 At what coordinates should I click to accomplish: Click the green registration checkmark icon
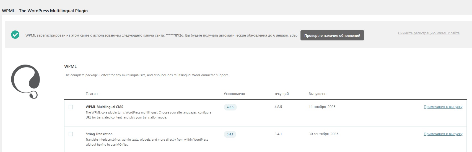coord(15,35)
